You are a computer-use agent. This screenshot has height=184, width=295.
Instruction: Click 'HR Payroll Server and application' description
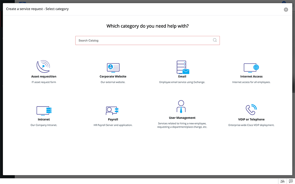113,125
